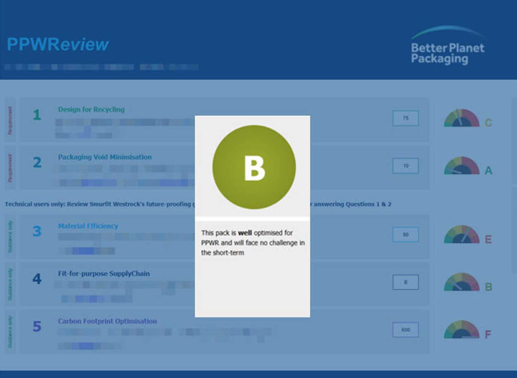This screenshot has height=378, width=517.
Task: Open the Fit-for-purpose SupplyChain heading
Action: tap(104, 274)
